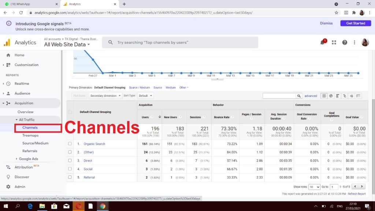The height and width of the screenshot is (211, 375).
Task: Open Discover lightbulb in sidebar
Action: click(22, 177)
